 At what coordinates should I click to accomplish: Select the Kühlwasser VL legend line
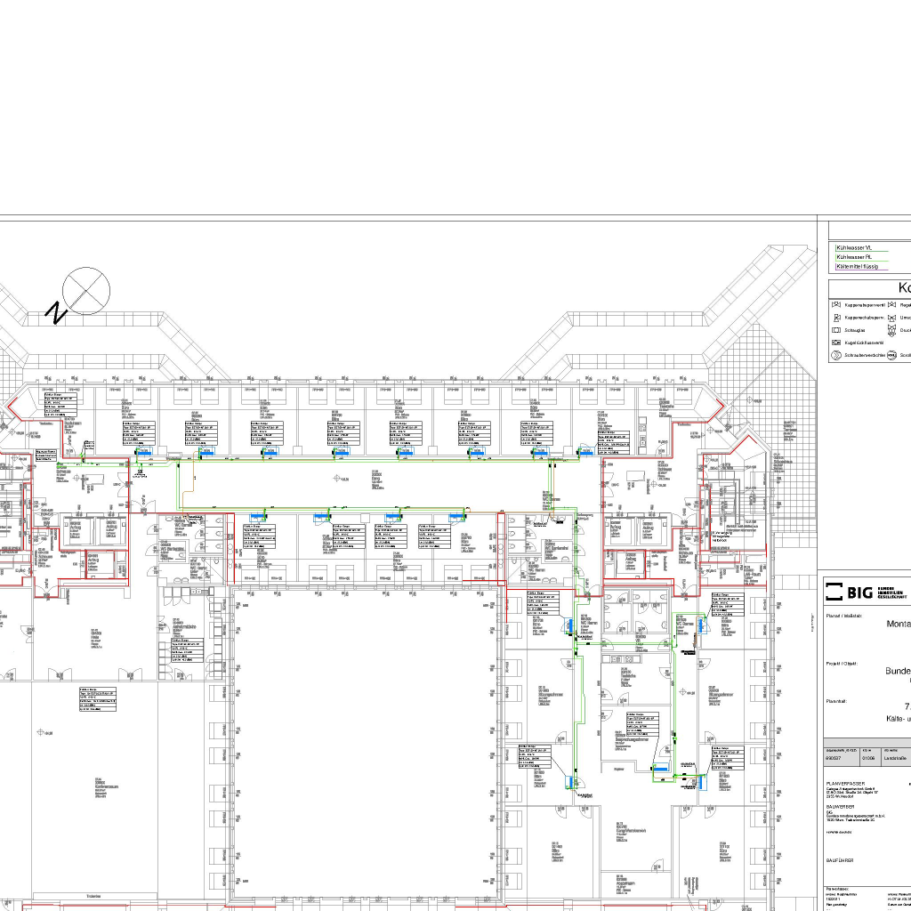click(x=856, y=247)
